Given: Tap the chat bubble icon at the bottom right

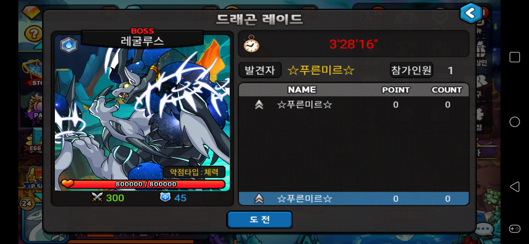Looking at the screenshot, I should (484, 229).
